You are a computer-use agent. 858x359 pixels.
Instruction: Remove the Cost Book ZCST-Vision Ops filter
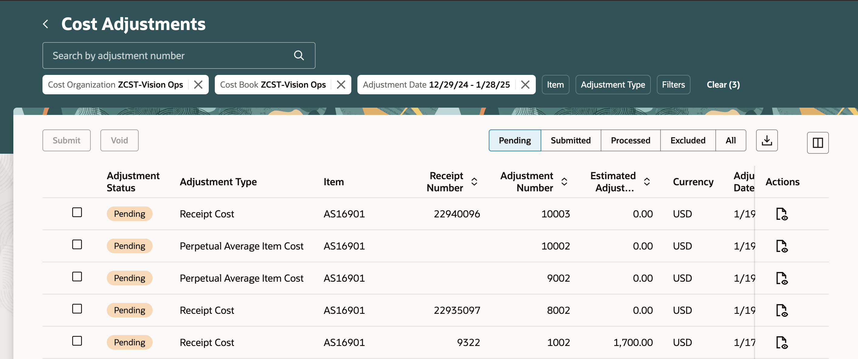[341, 84]
